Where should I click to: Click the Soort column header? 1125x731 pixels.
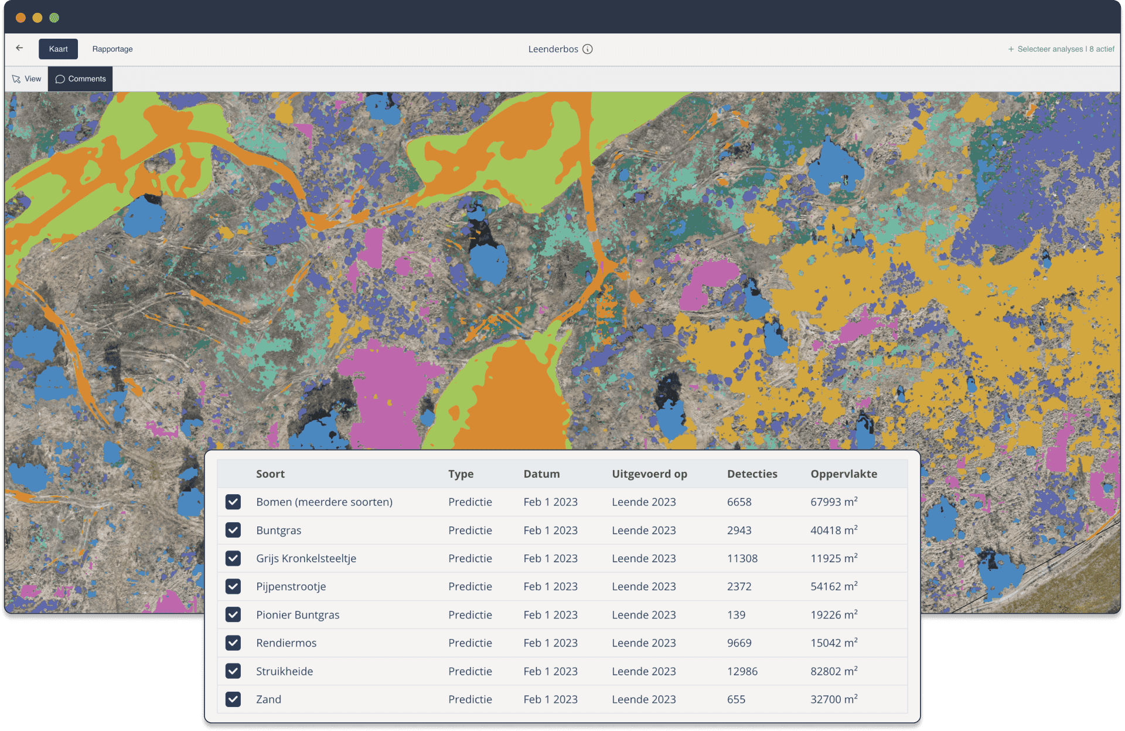270,474
